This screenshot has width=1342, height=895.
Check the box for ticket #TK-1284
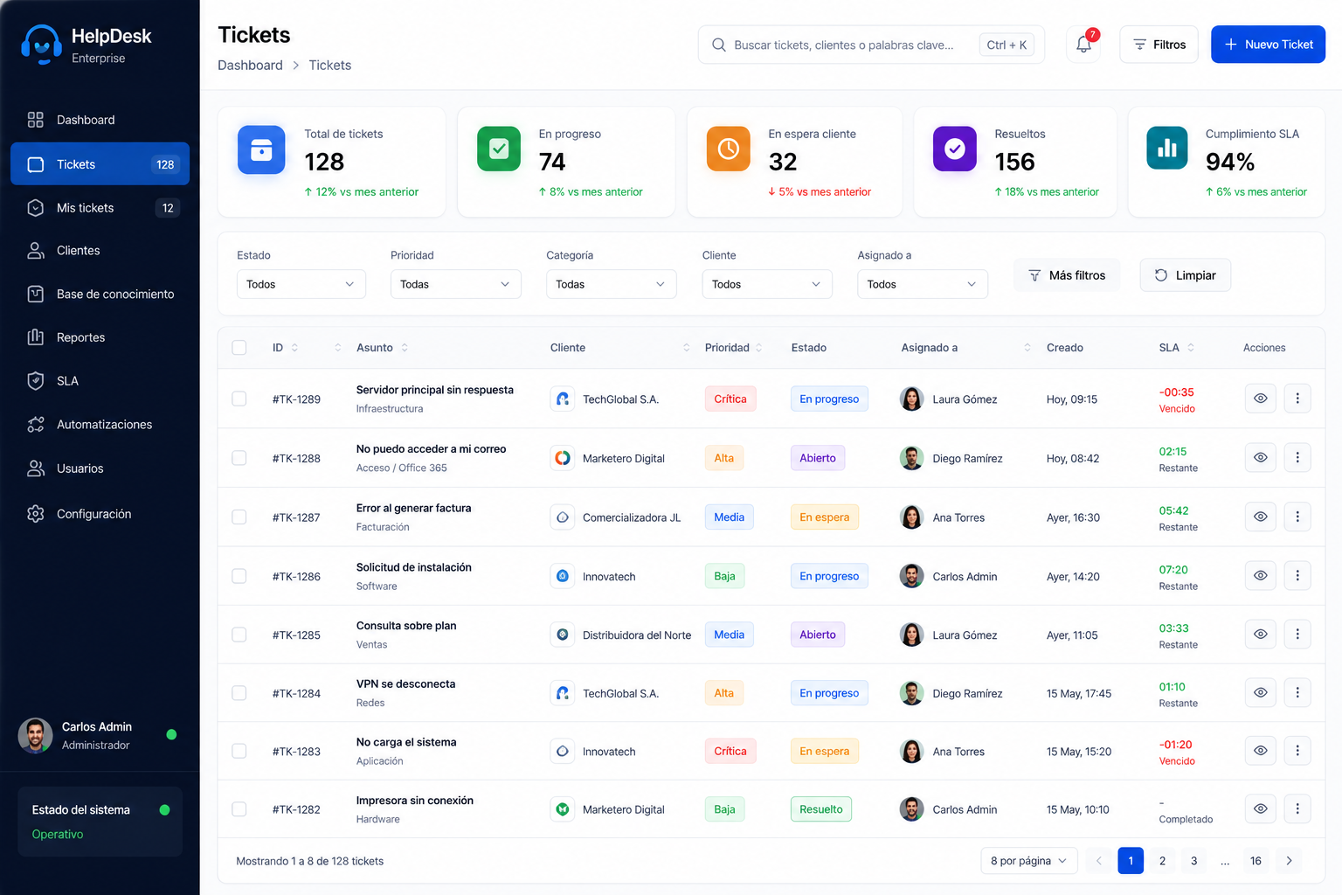pyautogui.click(x=239, y=693)
